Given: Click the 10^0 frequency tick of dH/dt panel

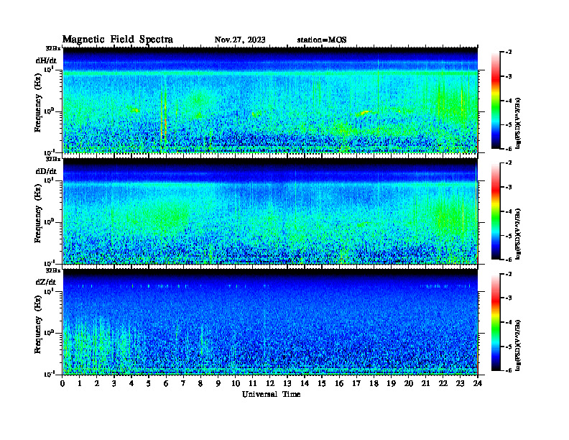Looking at the screenshot, I should click(x=49, y=111).
